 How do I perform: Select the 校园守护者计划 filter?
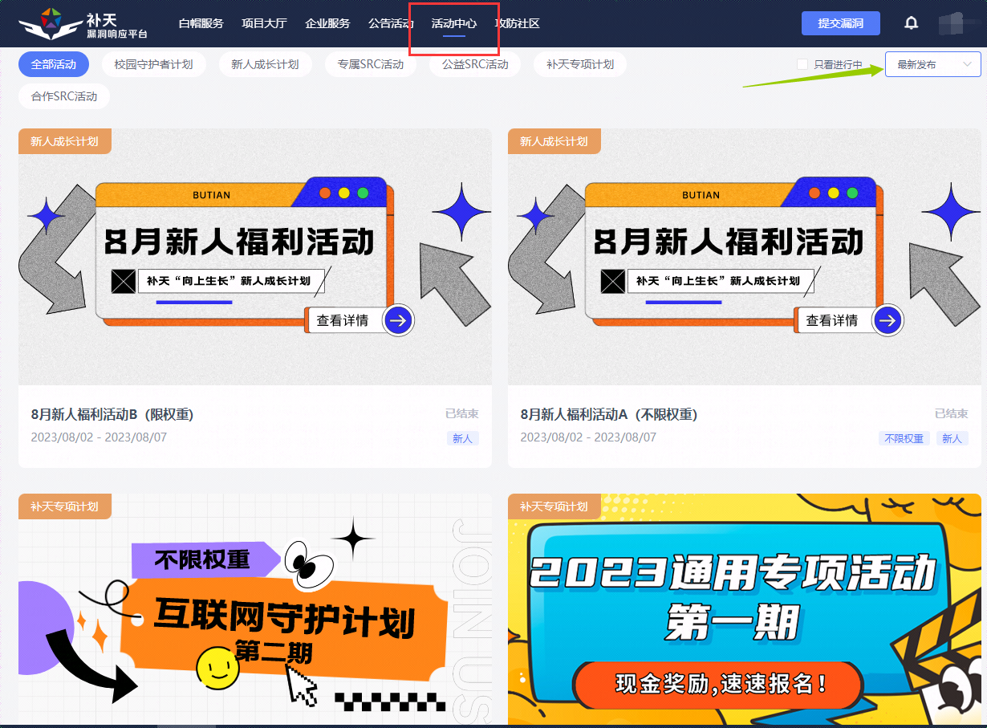[x=153, y=64]
